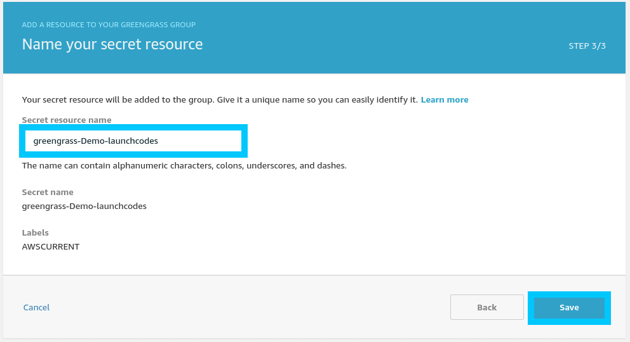Click the 'Secret name' label
Image resolution: width=630 pixels, height=342 pixels.
(48, 193)
